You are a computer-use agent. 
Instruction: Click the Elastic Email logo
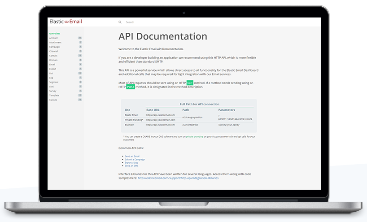coord(66,22)
